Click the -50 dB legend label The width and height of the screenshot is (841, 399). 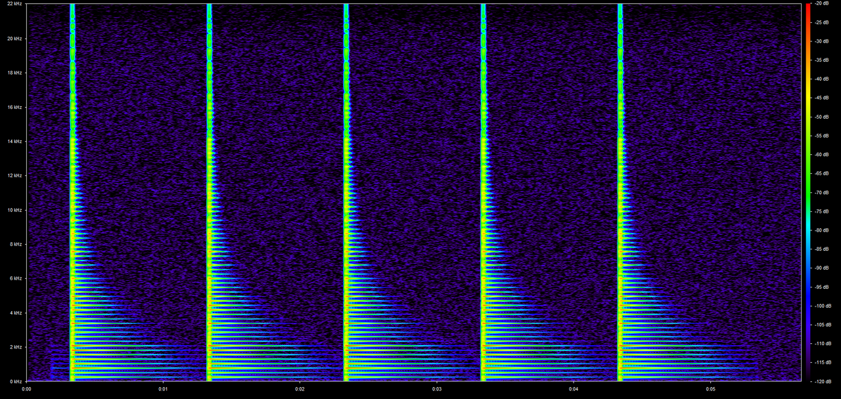pos(822,117)
